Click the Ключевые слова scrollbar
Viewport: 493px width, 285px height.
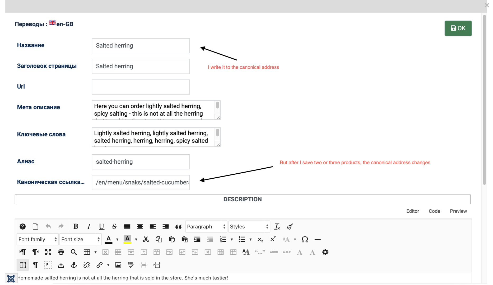coord(217,132)
